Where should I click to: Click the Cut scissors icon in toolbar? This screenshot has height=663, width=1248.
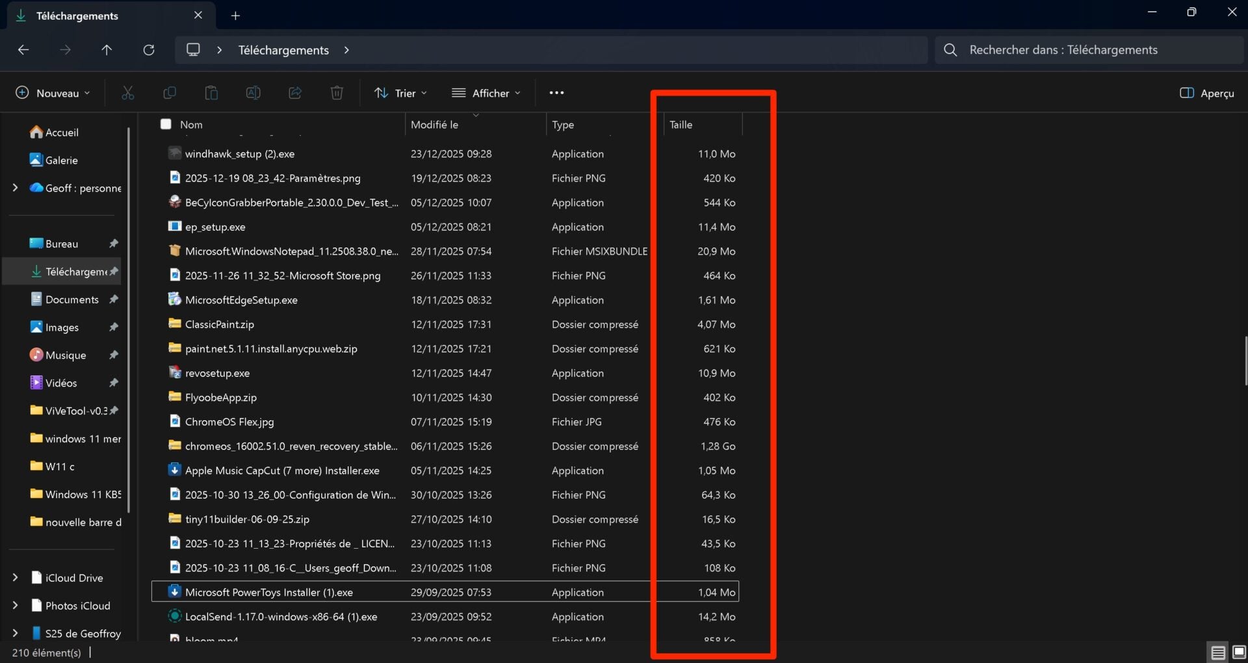[127, 93]
